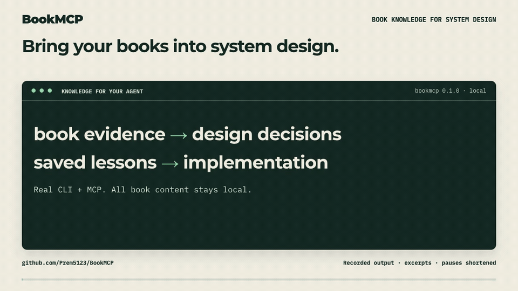Click the third green window dot

[x=50, y=91]
